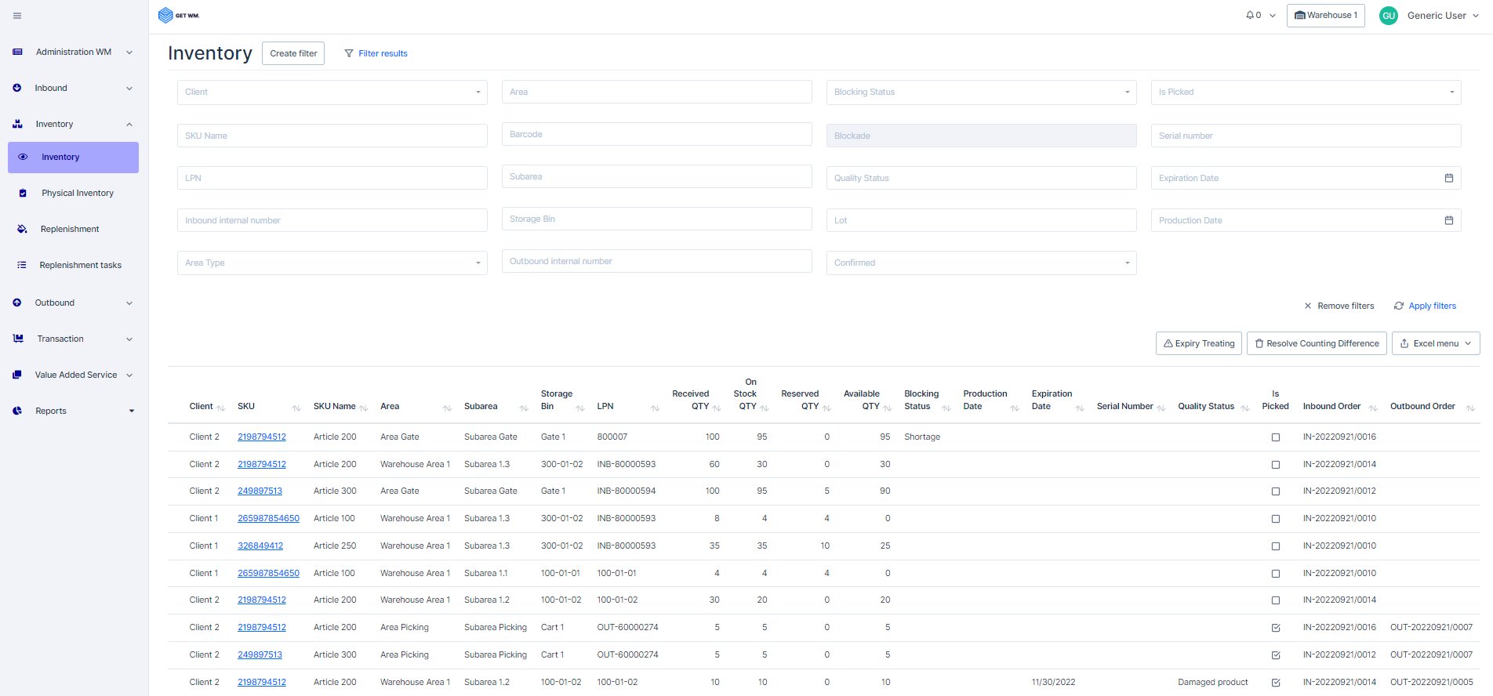Uncheck Is Picked for Damaged product row
The width and height of the screenshot is (1493, 696).
(1275, 683)
